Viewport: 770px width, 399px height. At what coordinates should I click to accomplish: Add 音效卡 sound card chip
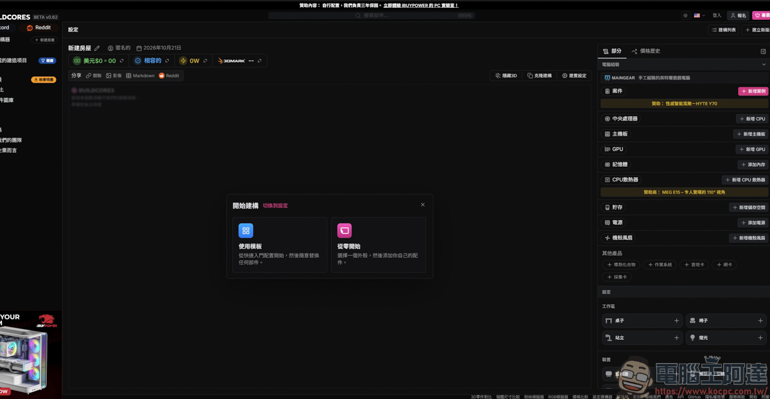pos(694,264)
